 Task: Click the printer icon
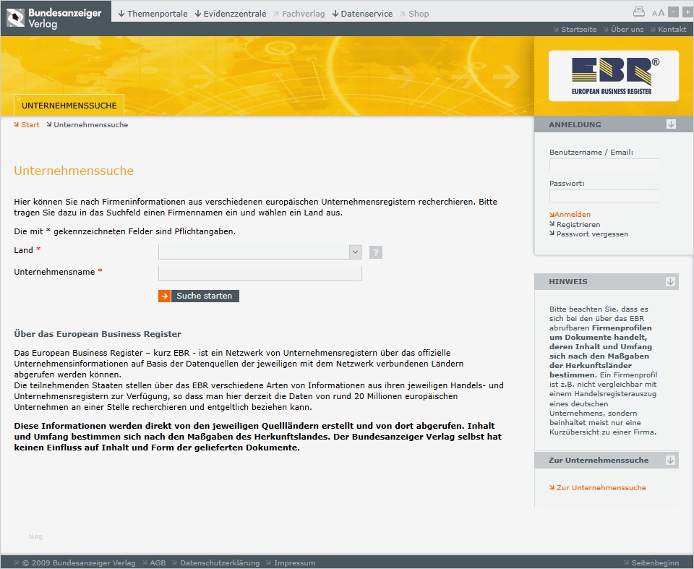point(638,12)
